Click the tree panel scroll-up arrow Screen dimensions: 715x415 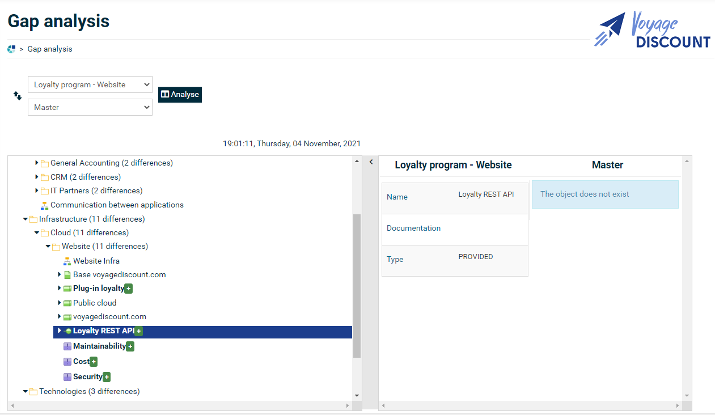click(x=357, y=162)
